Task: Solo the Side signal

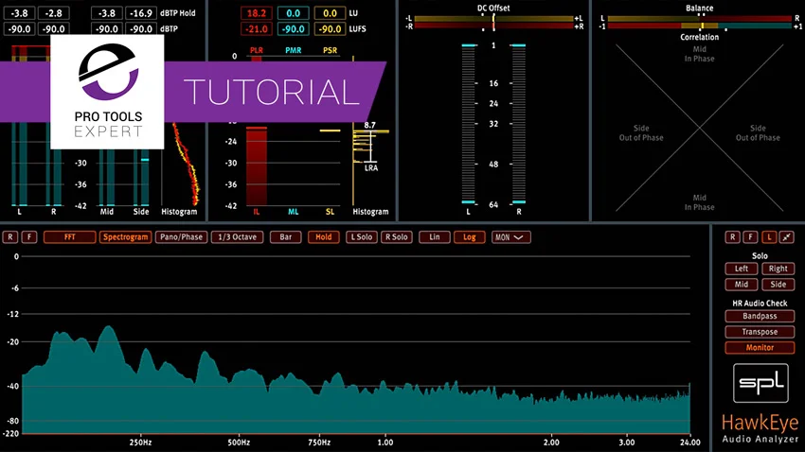Action: pos(778,285)
